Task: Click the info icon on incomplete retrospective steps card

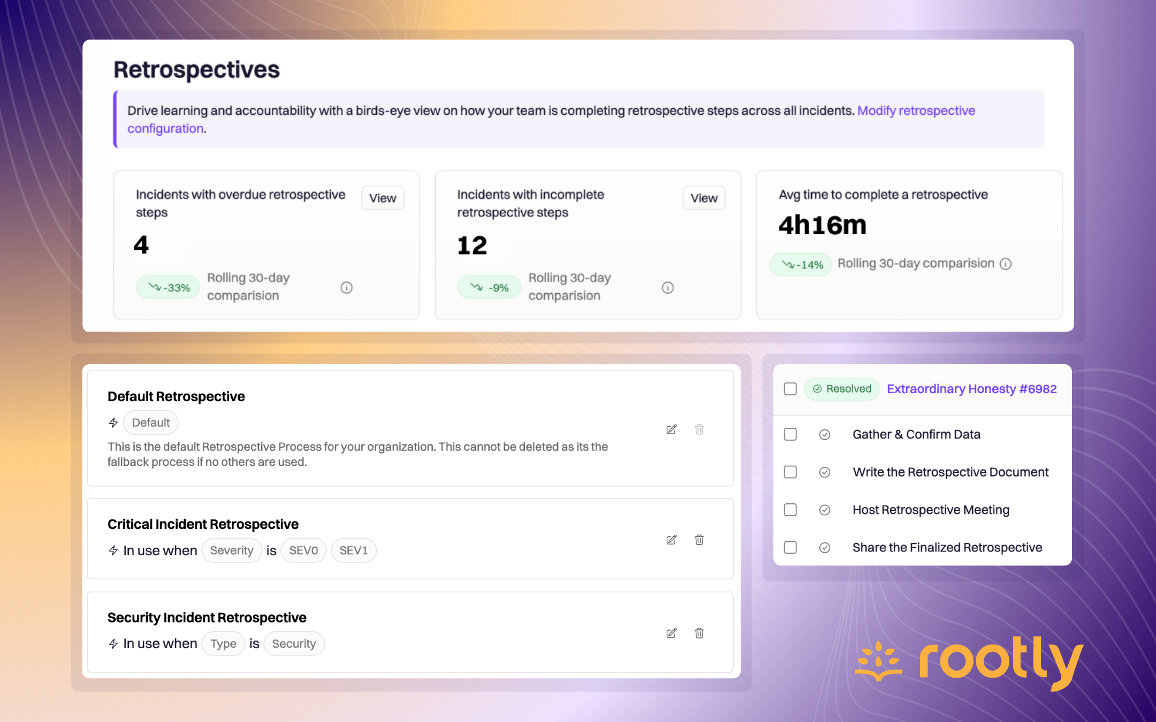Action: 667,287
